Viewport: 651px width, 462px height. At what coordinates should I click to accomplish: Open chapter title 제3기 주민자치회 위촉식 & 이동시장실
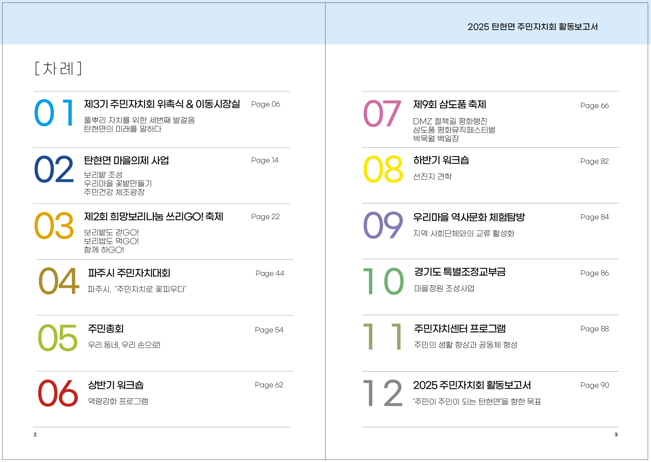click(x=162, y=104)
